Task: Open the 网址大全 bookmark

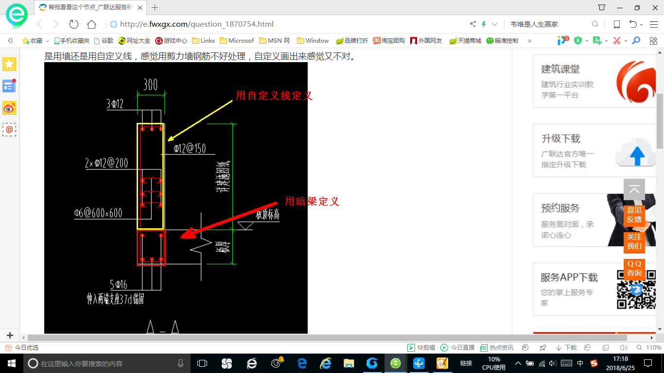Action: (134, 41)
